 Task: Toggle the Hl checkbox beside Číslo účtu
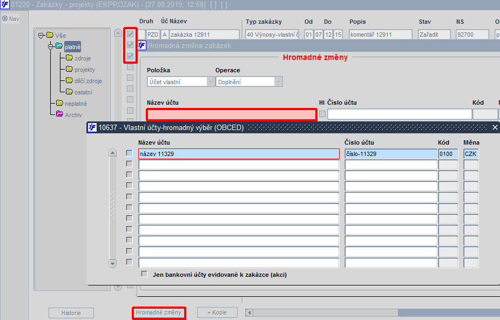pos(322,114)
